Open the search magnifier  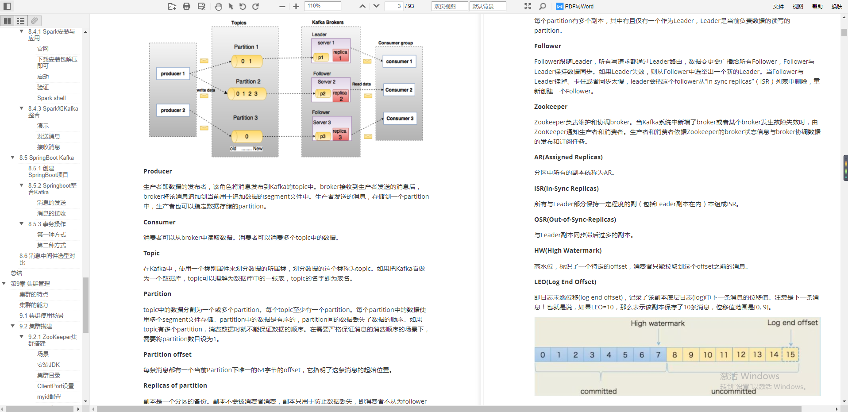tap(543, 6)
